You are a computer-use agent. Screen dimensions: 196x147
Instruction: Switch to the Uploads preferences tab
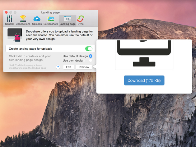click(37, 20)
